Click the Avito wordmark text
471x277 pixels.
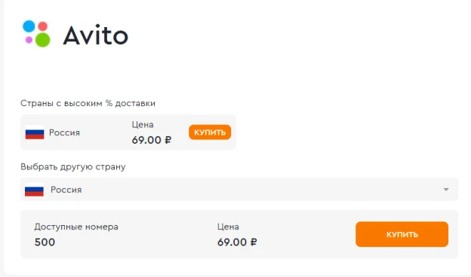tap(96, 35)
